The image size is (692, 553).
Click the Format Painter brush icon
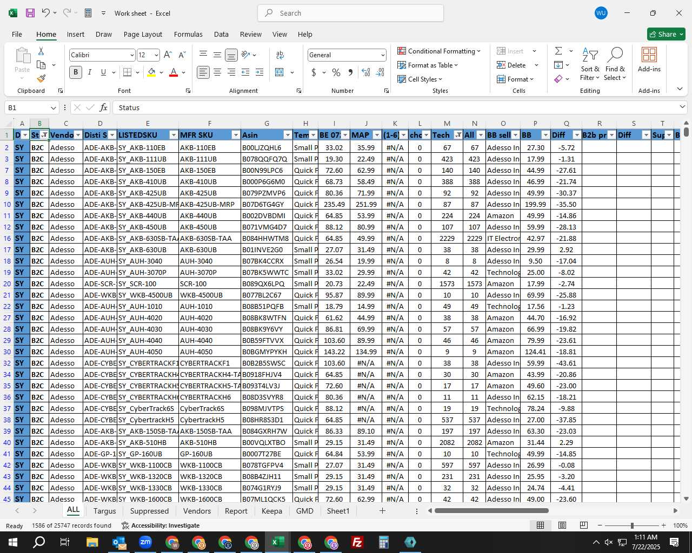tap(41, 78)
